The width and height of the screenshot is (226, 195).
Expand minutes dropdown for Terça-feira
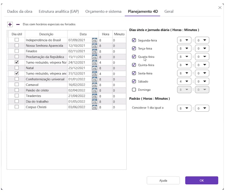tap(202, 49)
